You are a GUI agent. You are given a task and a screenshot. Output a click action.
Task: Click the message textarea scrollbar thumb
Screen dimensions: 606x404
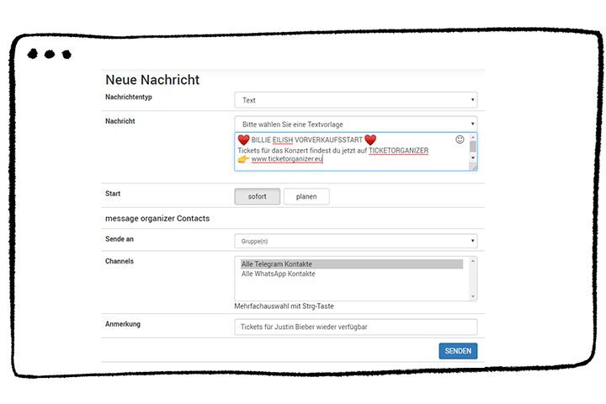(x=473, y=146)
